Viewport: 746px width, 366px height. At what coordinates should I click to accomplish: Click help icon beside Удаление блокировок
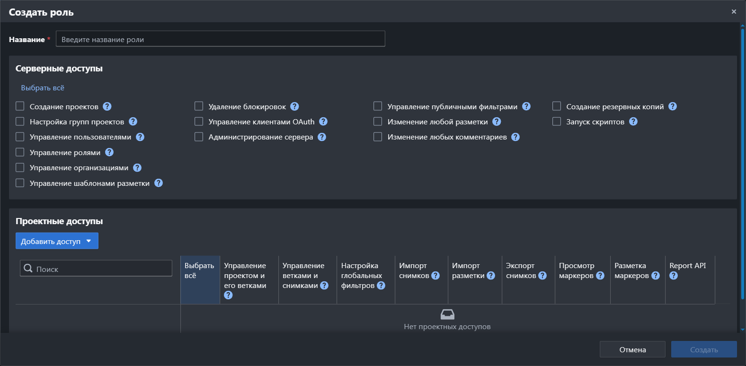coord(294,106)
